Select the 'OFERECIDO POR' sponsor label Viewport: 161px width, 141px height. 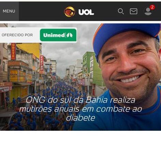17,35
